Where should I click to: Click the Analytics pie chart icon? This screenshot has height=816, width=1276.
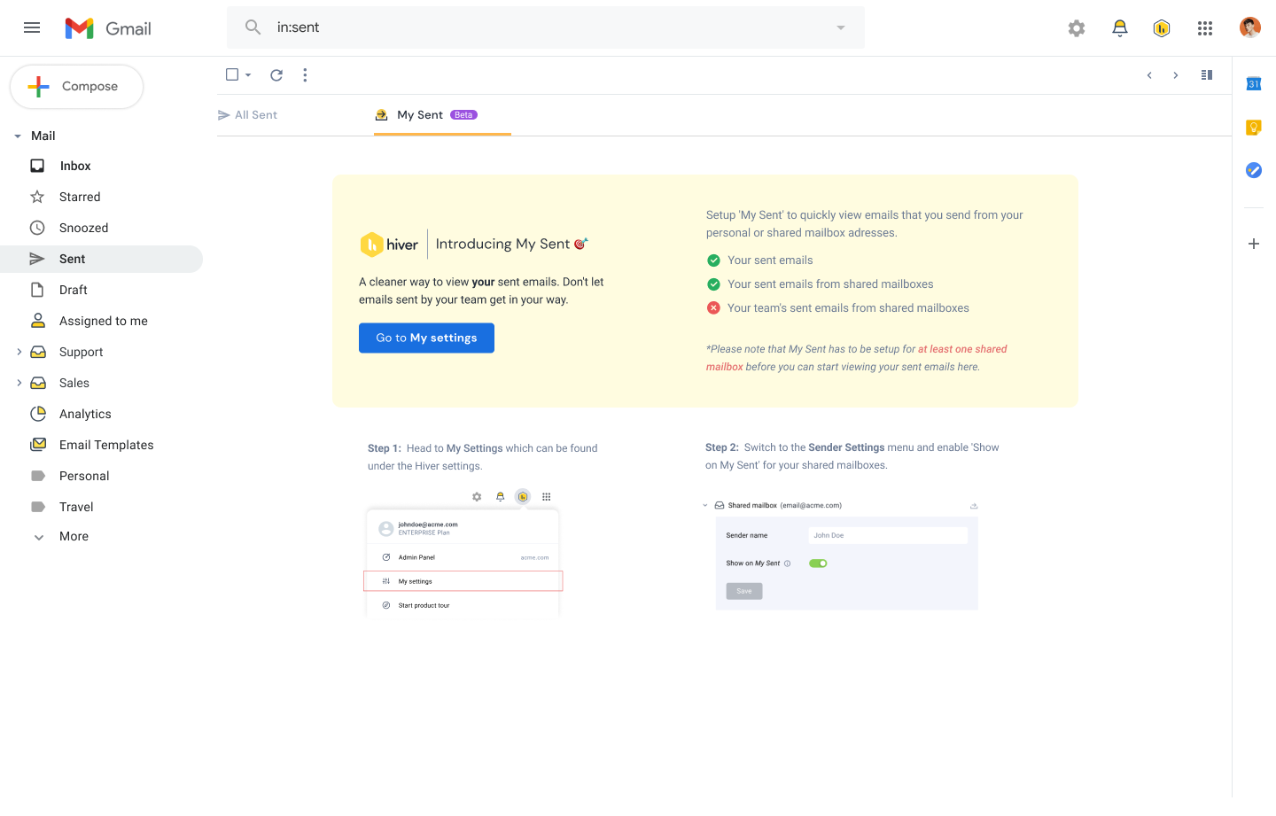(x=38, y=414)
